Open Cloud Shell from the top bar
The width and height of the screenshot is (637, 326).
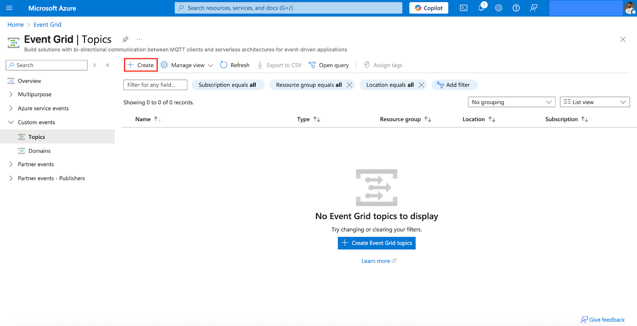463,8
